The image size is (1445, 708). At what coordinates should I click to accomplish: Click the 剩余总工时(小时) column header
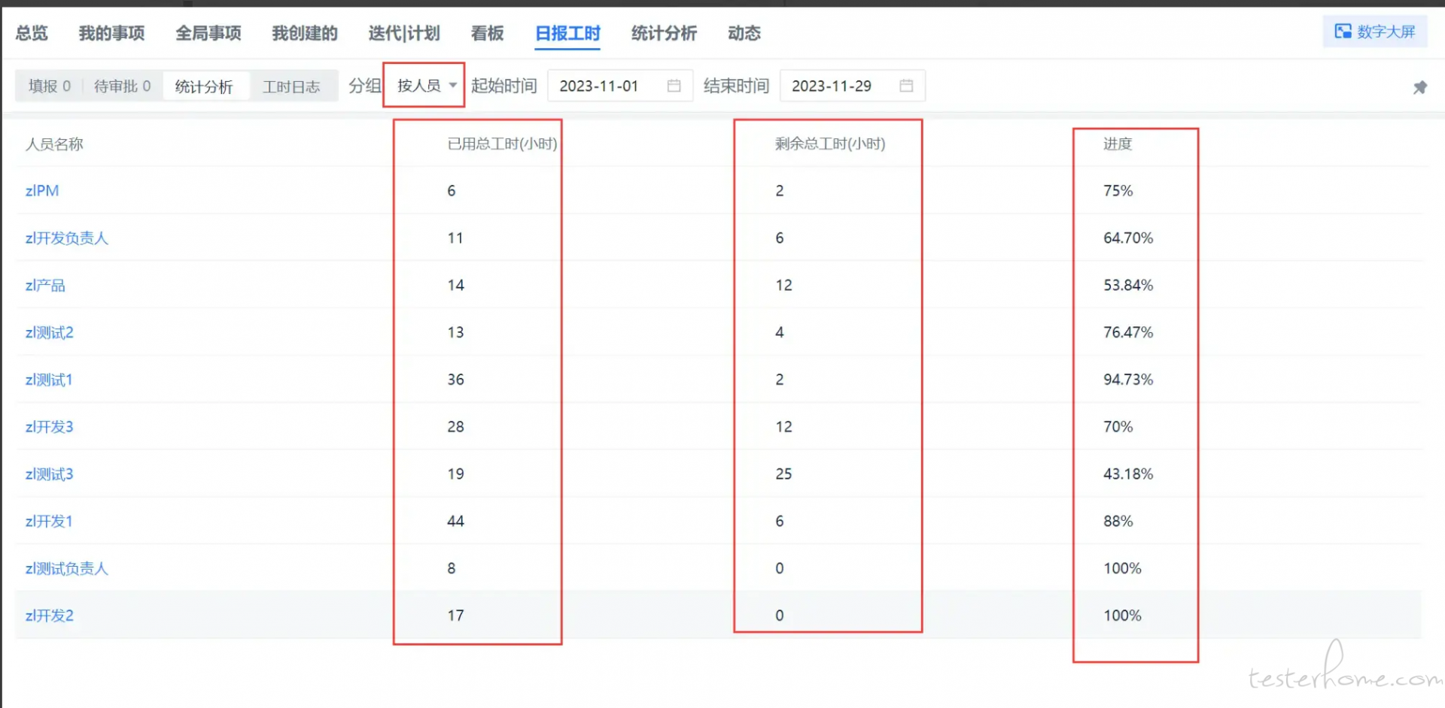coord(830,144)
